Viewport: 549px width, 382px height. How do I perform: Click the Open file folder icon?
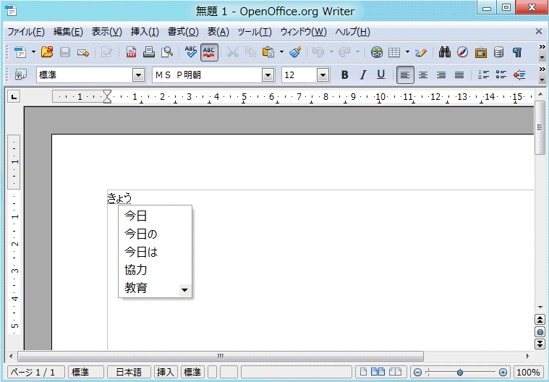coord(47,52)
